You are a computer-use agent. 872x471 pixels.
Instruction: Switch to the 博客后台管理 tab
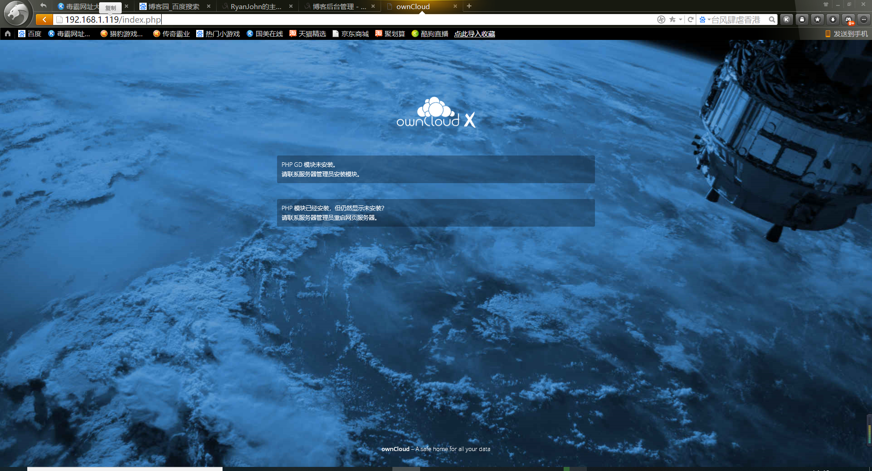[339, 6]
